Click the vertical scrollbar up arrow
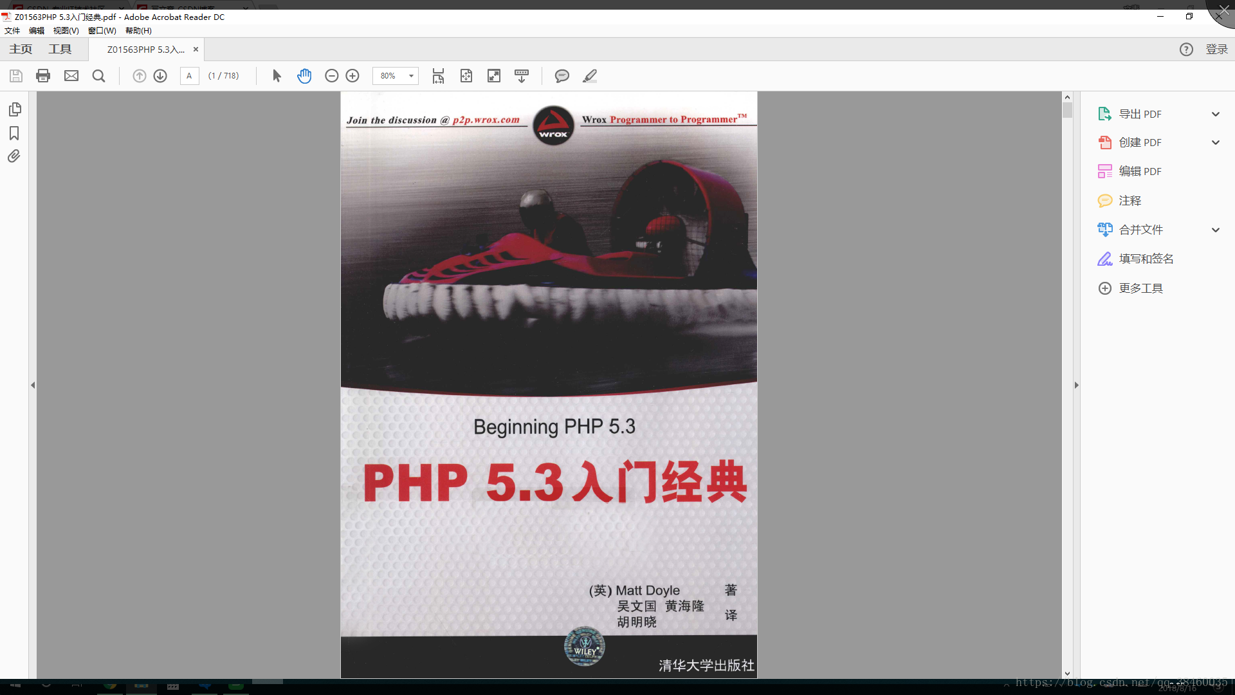The width and height of the screenshot is (1235, 695). (1067, 97)
